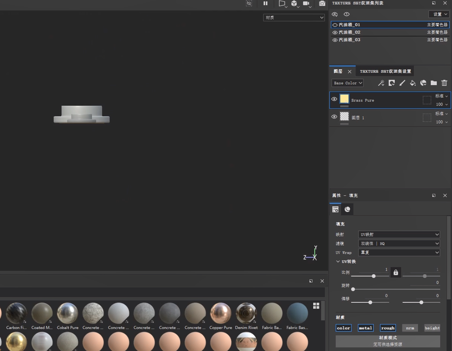Click the 设置 button in texture set list
This screenshot has width=452, height=351.
[439, 14]
